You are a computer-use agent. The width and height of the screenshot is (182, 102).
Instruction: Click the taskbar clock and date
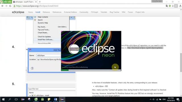pos(171,99)
